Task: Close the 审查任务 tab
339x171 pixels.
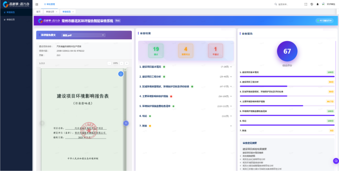Action: tap(56, 12)
